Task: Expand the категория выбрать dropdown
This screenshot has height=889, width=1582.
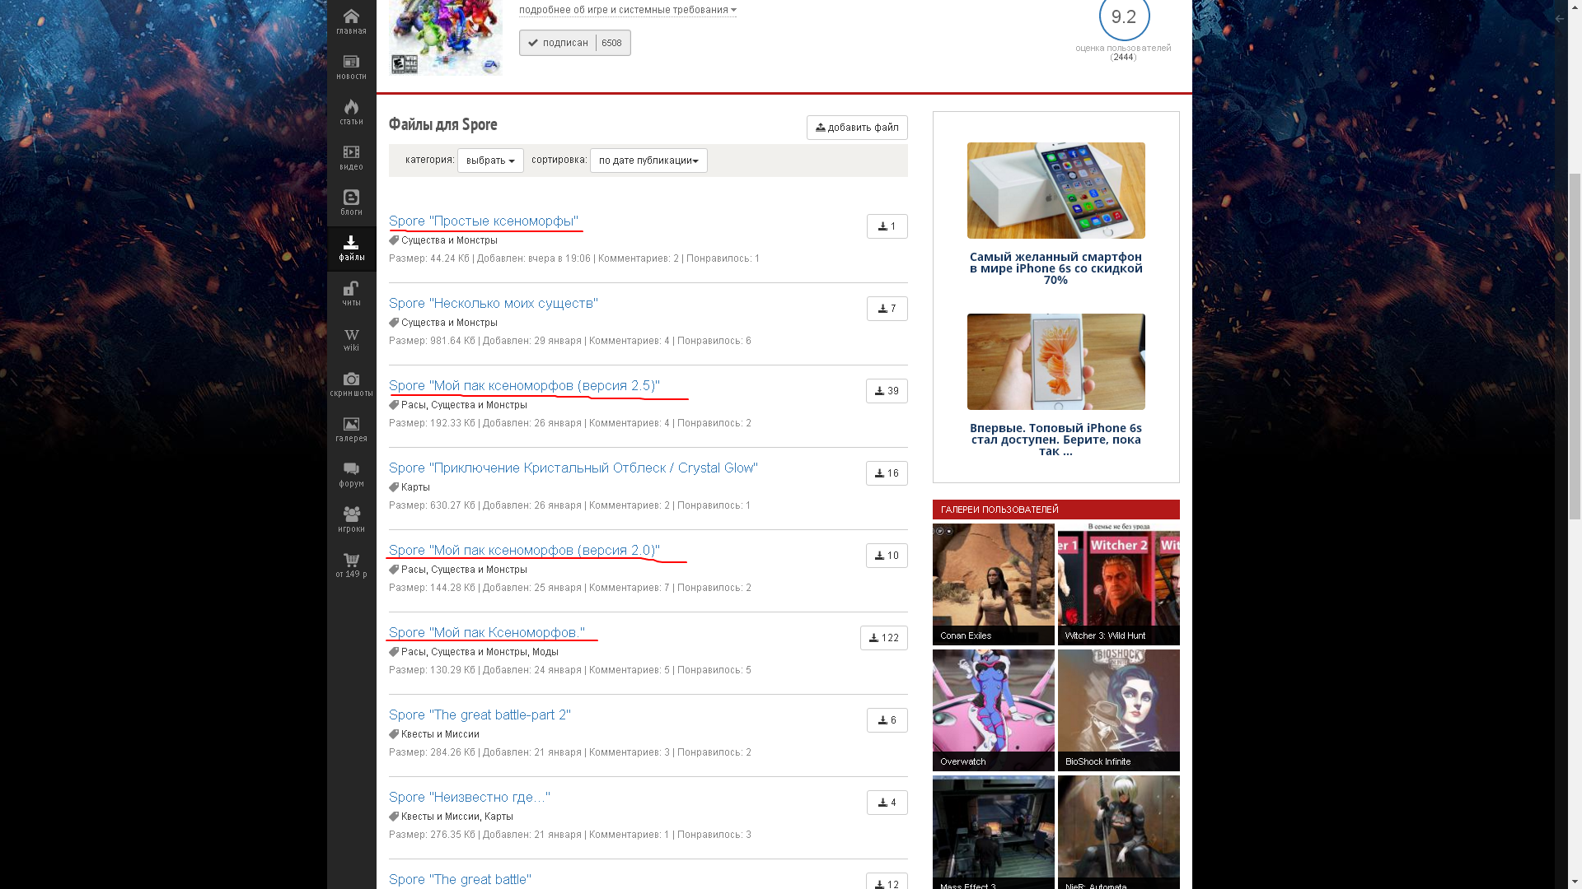Action: click(x=490, y=161)
